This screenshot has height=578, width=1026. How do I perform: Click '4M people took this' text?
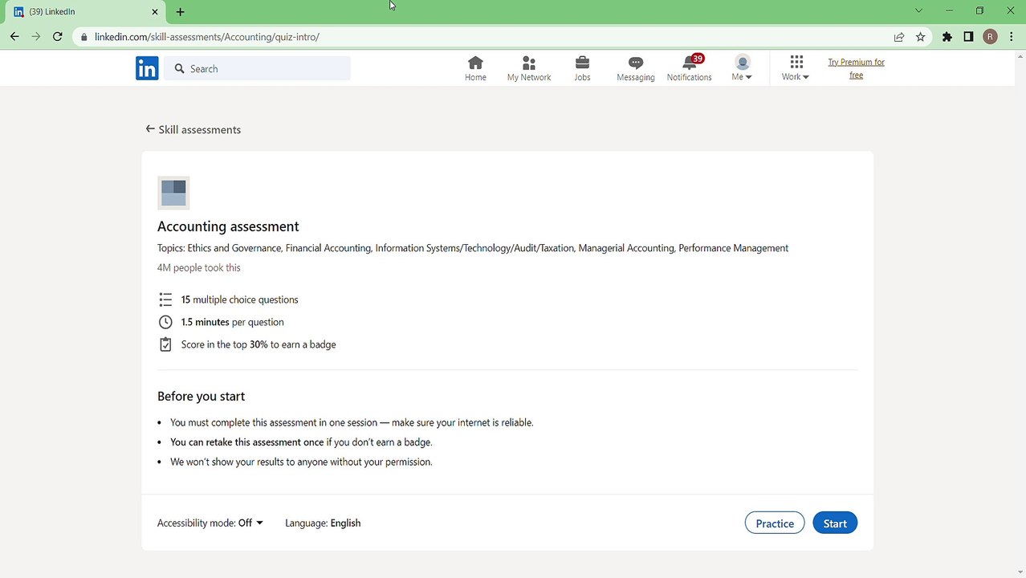[199, 267]
